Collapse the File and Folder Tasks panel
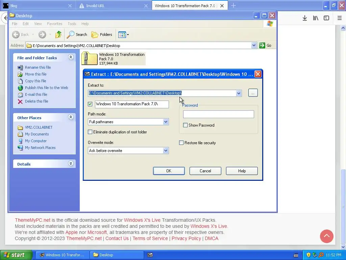The height and width of the screenshot is (260, 346). (71, 57)
